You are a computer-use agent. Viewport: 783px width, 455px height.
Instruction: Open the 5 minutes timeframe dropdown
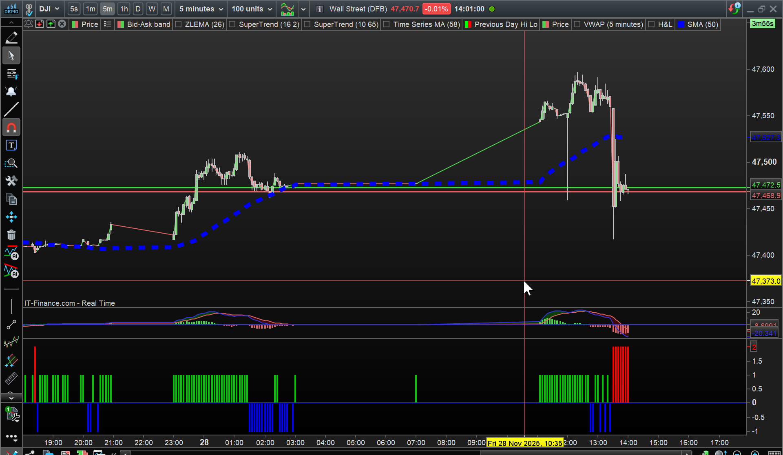coord(201,9)
